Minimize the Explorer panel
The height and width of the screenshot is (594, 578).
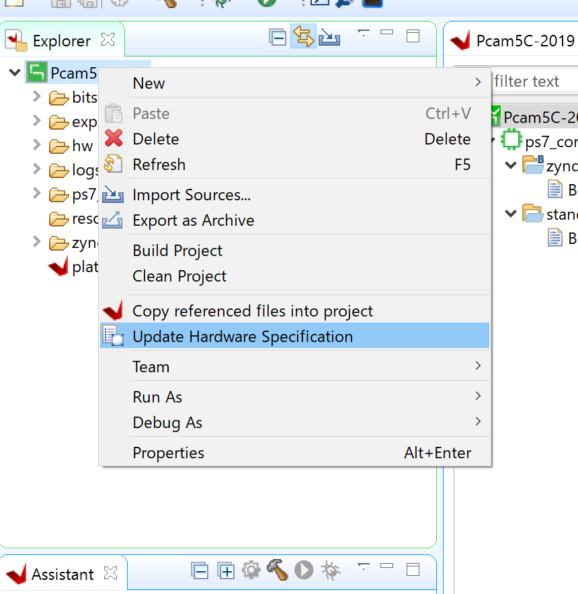point(386,32)
